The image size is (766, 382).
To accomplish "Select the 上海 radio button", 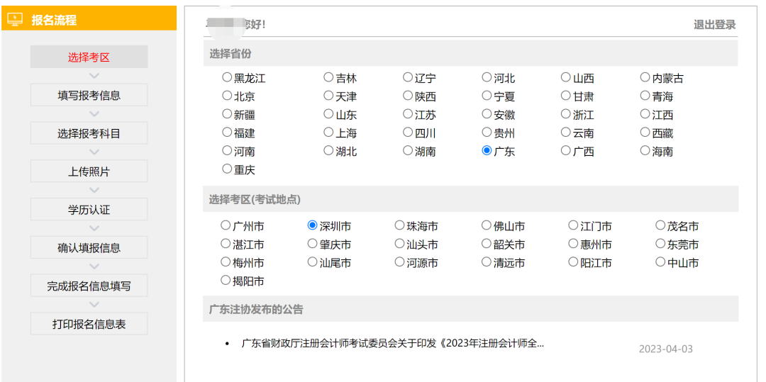I will click(329, 133).
